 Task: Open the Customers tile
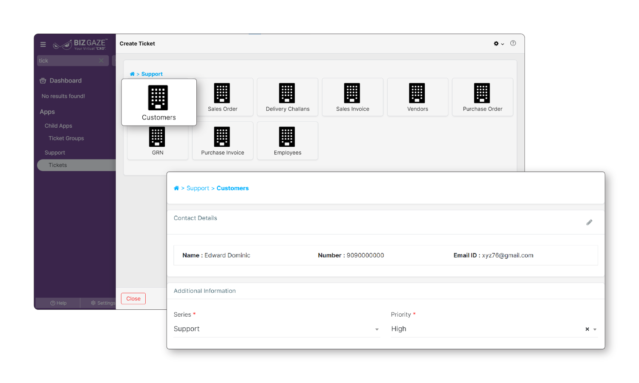coord(158,103)
